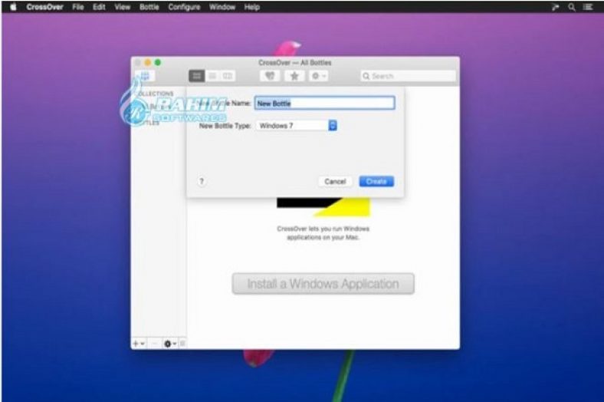The height and width of the screenshot is (402, 604).
Task: Open the plus add dropdown below the sidebar
Action: [139, 344]
